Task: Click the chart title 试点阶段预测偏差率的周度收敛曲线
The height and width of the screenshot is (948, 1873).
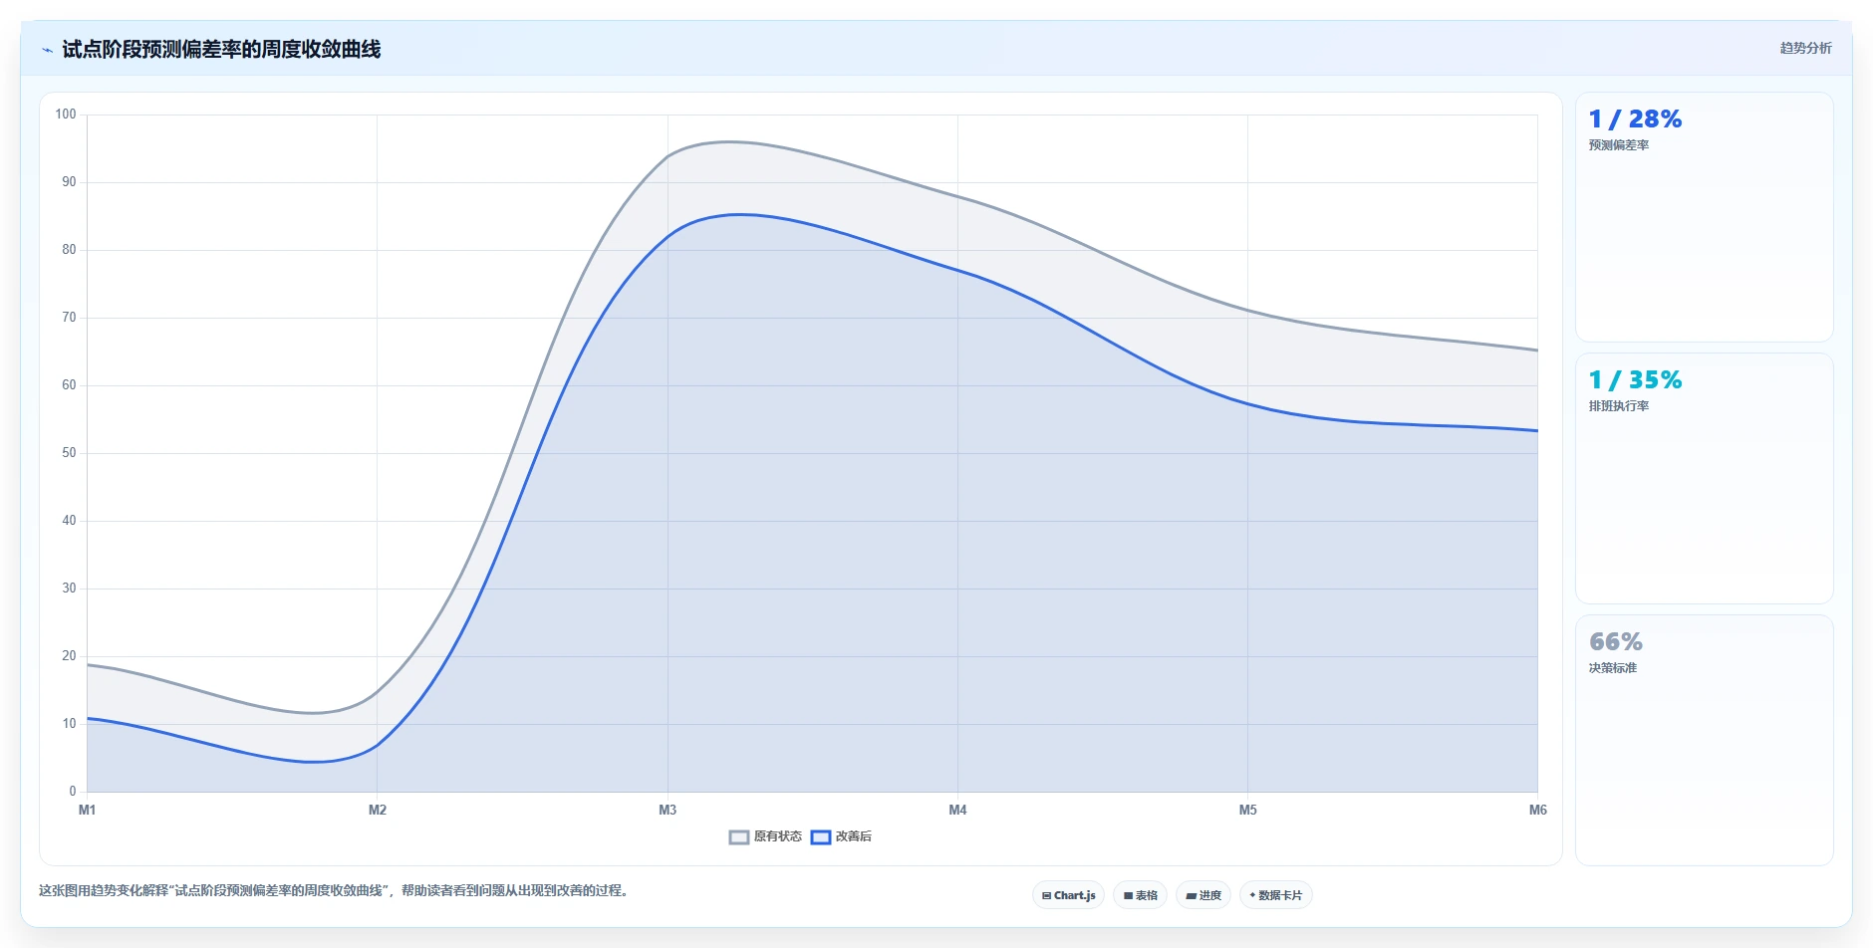Action: (221, 49)
